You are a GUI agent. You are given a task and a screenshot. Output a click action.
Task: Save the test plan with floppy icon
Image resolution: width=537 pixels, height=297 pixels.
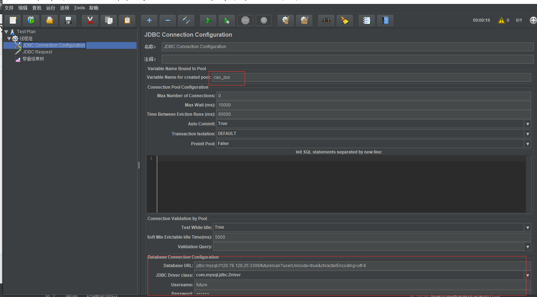(x=68, y=20)
